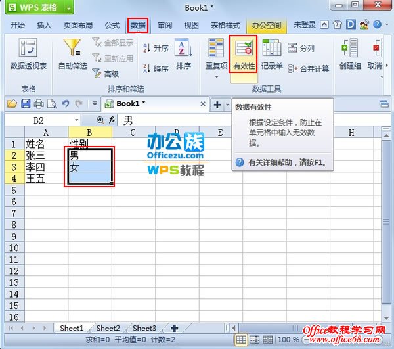Switch to Sheet3
The height and width of the screenshot is (349, 394).
[144, 328]
